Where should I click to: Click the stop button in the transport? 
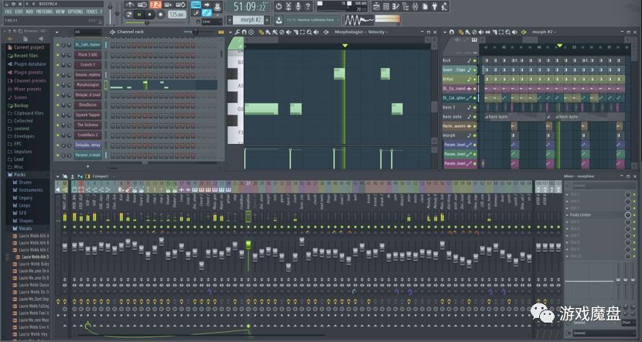click(x=149, y=15)
